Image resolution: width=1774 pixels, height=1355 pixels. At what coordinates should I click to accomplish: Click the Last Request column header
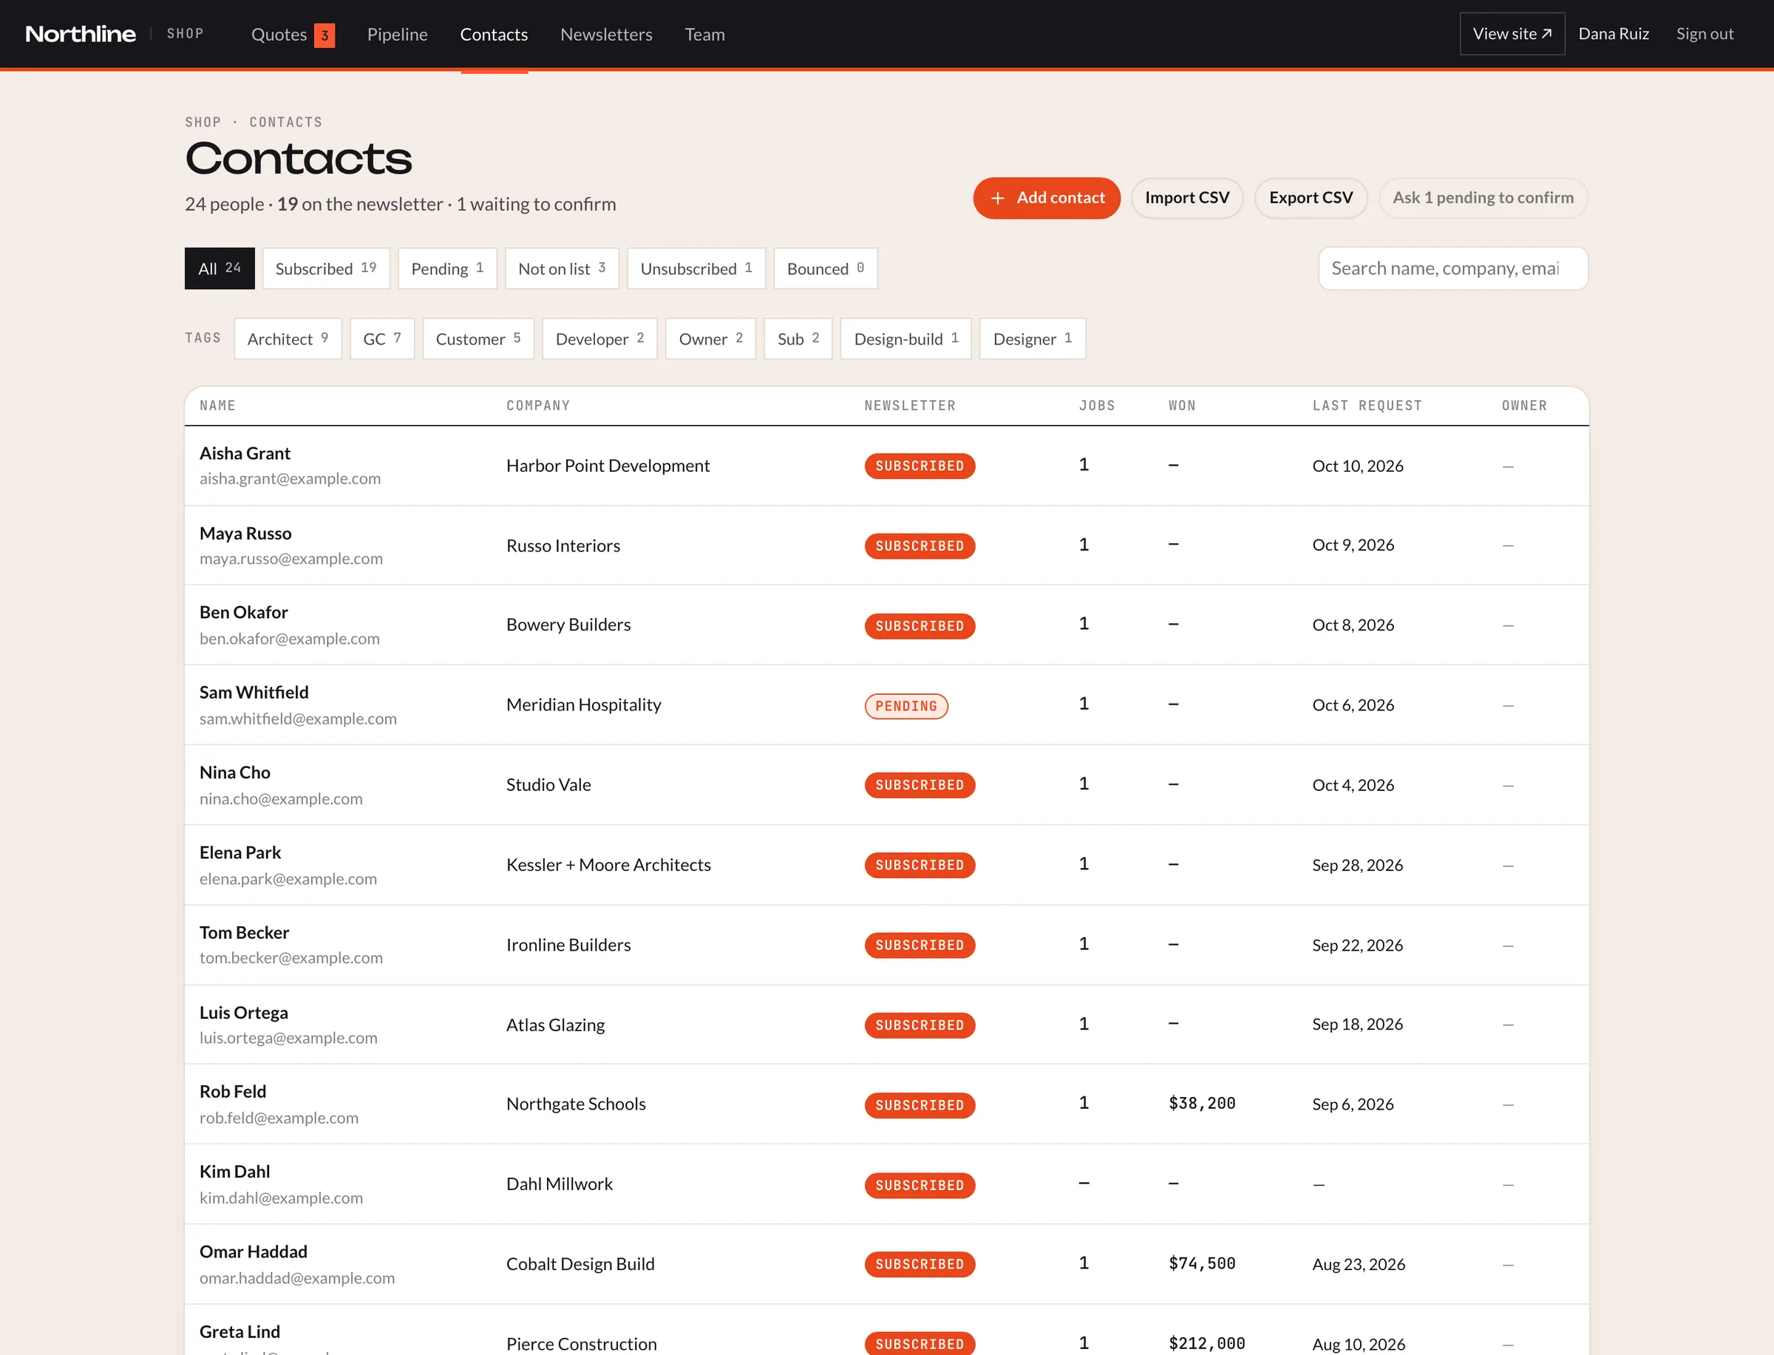pyautogui.click(x=1367, y=406)
